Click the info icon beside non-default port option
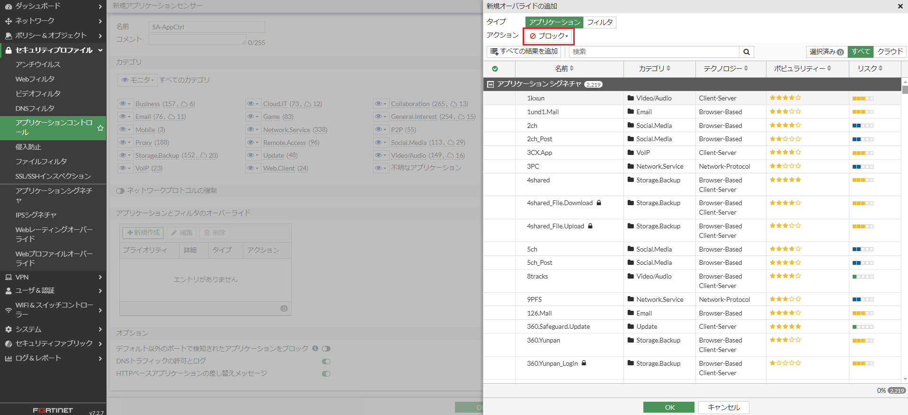The image size is (908, 415). (315, 348)
